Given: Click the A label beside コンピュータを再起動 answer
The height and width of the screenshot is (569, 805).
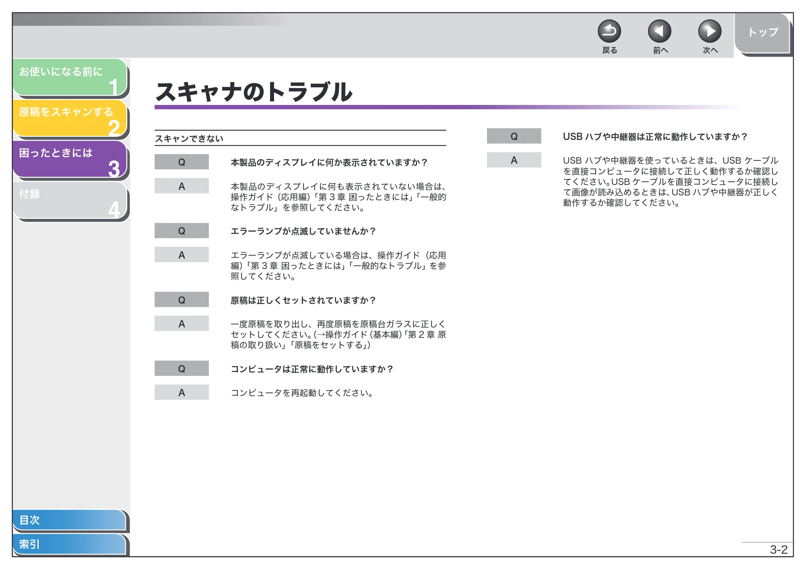Looking at the screenshot, I should pyautogui.click(x=182, y=392).
